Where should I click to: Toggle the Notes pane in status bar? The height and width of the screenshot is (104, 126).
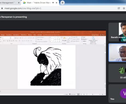[x=66, y=94]
